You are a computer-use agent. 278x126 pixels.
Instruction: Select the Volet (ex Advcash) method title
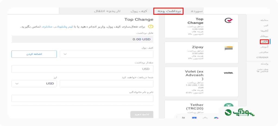click(x=194, y=75)
